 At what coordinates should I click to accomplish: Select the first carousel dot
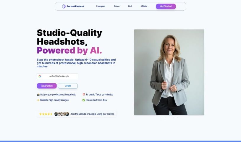tap(161, 118)
